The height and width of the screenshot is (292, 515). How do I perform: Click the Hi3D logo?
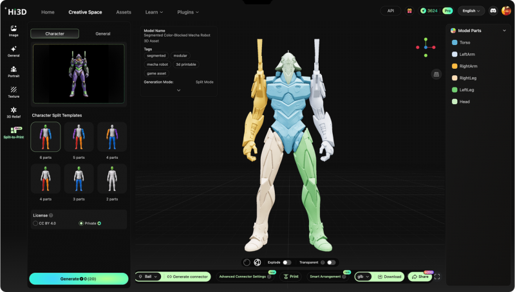tap(17, 12)
